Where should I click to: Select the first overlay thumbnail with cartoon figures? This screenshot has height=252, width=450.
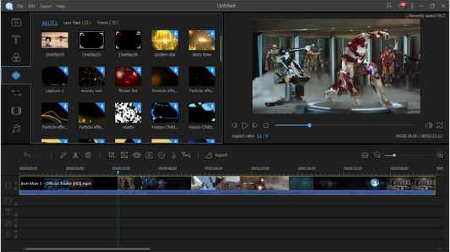[54, 40]
